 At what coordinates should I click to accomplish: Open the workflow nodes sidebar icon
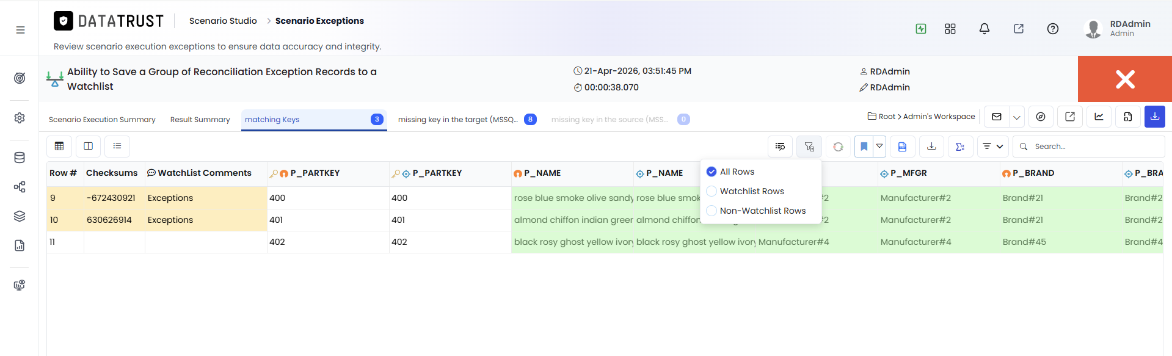point(20,187)
